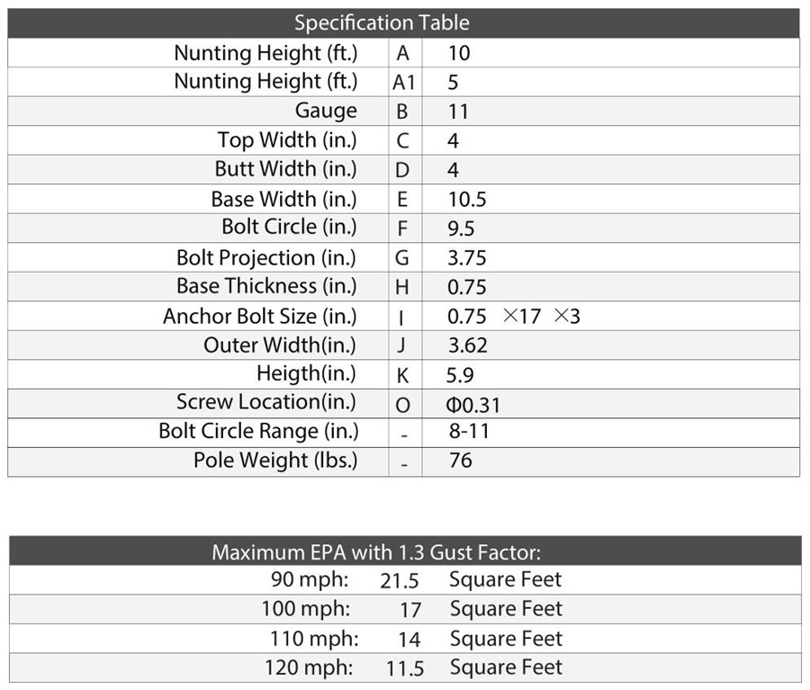Click the Base Width value 10.5

tap(467, 200)
